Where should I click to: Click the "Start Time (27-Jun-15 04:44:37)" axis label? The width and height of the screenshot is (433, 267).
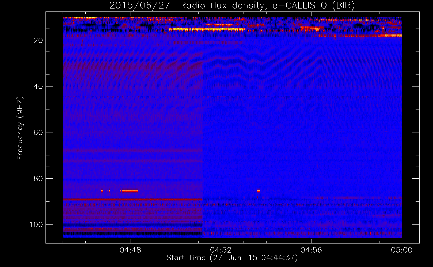click(x=232, y=258)
